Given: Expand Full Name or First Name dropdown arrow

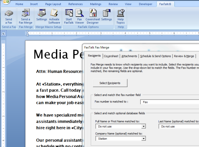Looking at the screenshot, I should pos(144,126).
